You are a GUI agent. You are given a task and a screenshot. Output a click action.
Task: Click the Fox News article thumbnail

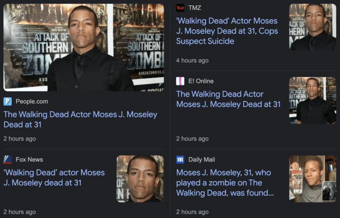[140, 179]
